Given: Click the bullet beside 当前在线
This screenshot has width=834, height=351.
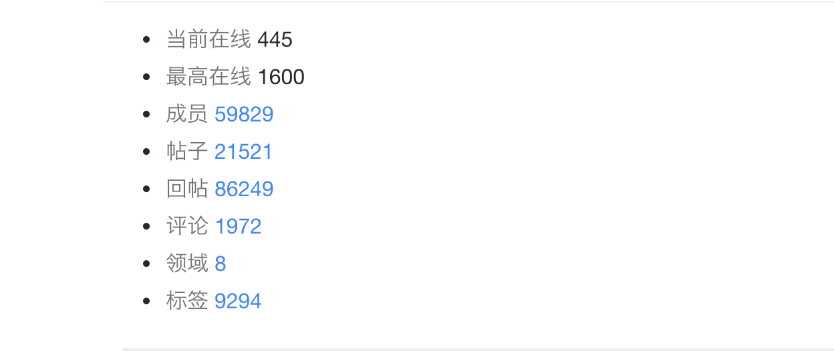Looking at the screenshot, I should 147,39.
